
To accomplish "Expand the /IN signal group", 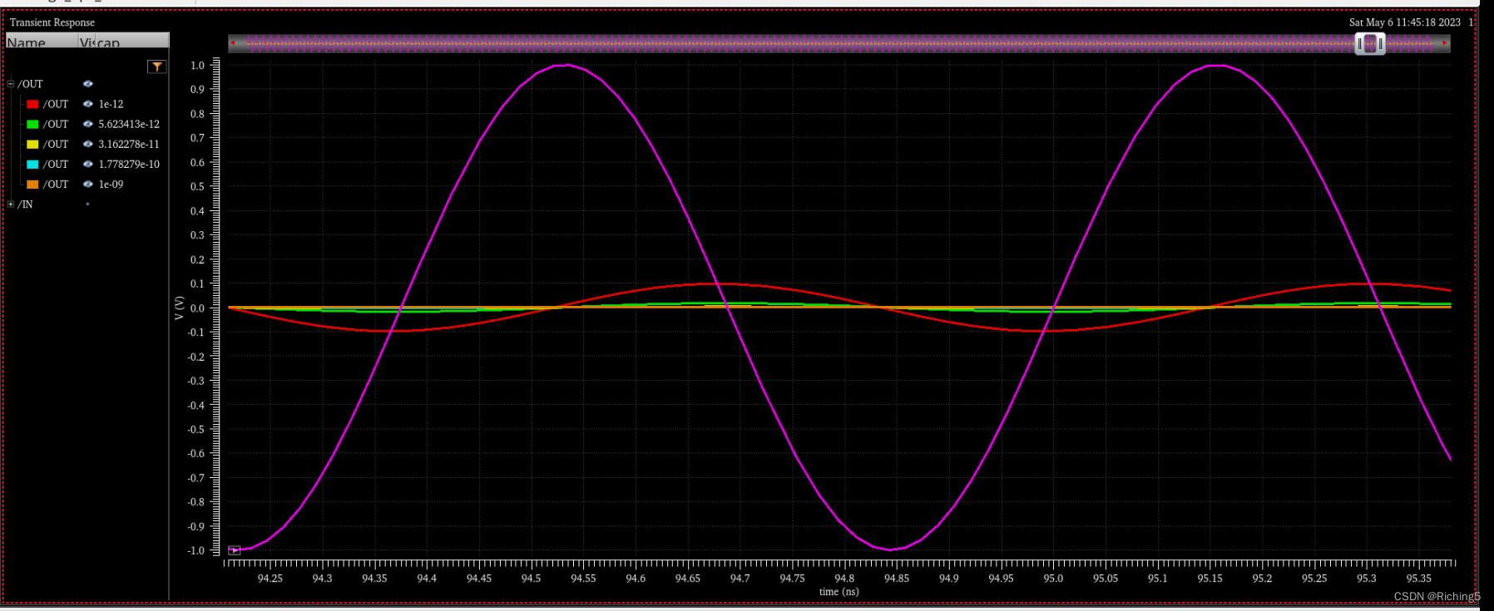I will point(11,204).
